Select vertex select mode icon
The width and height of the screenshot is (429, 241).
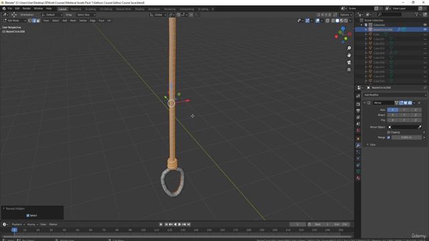(x=29, y=21)
